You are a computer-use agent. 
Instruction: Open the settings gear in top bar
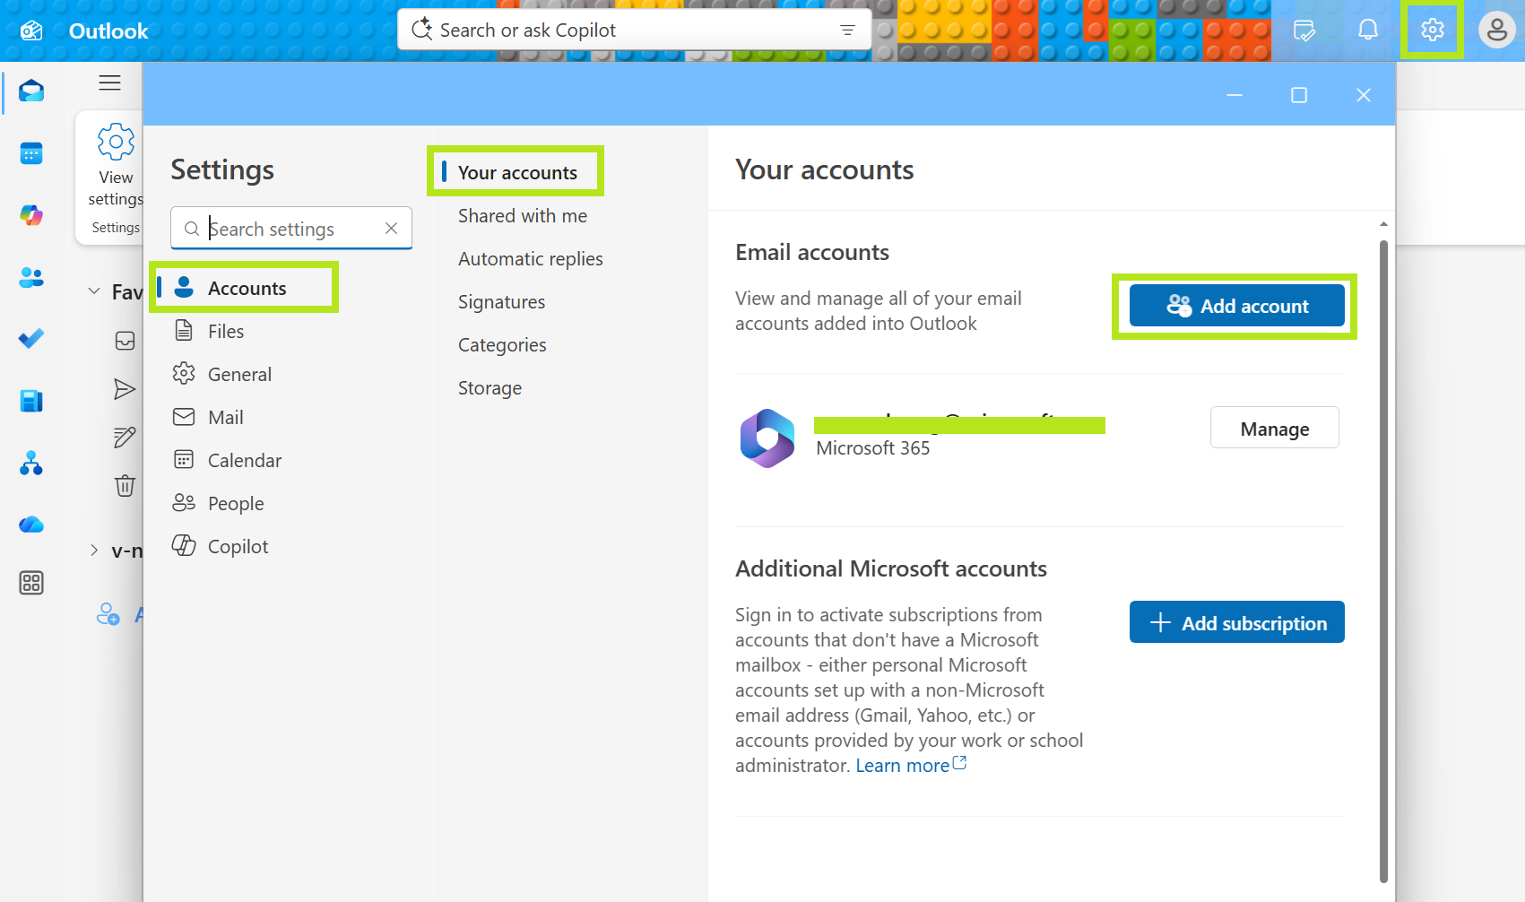(x=1433, y=30)
